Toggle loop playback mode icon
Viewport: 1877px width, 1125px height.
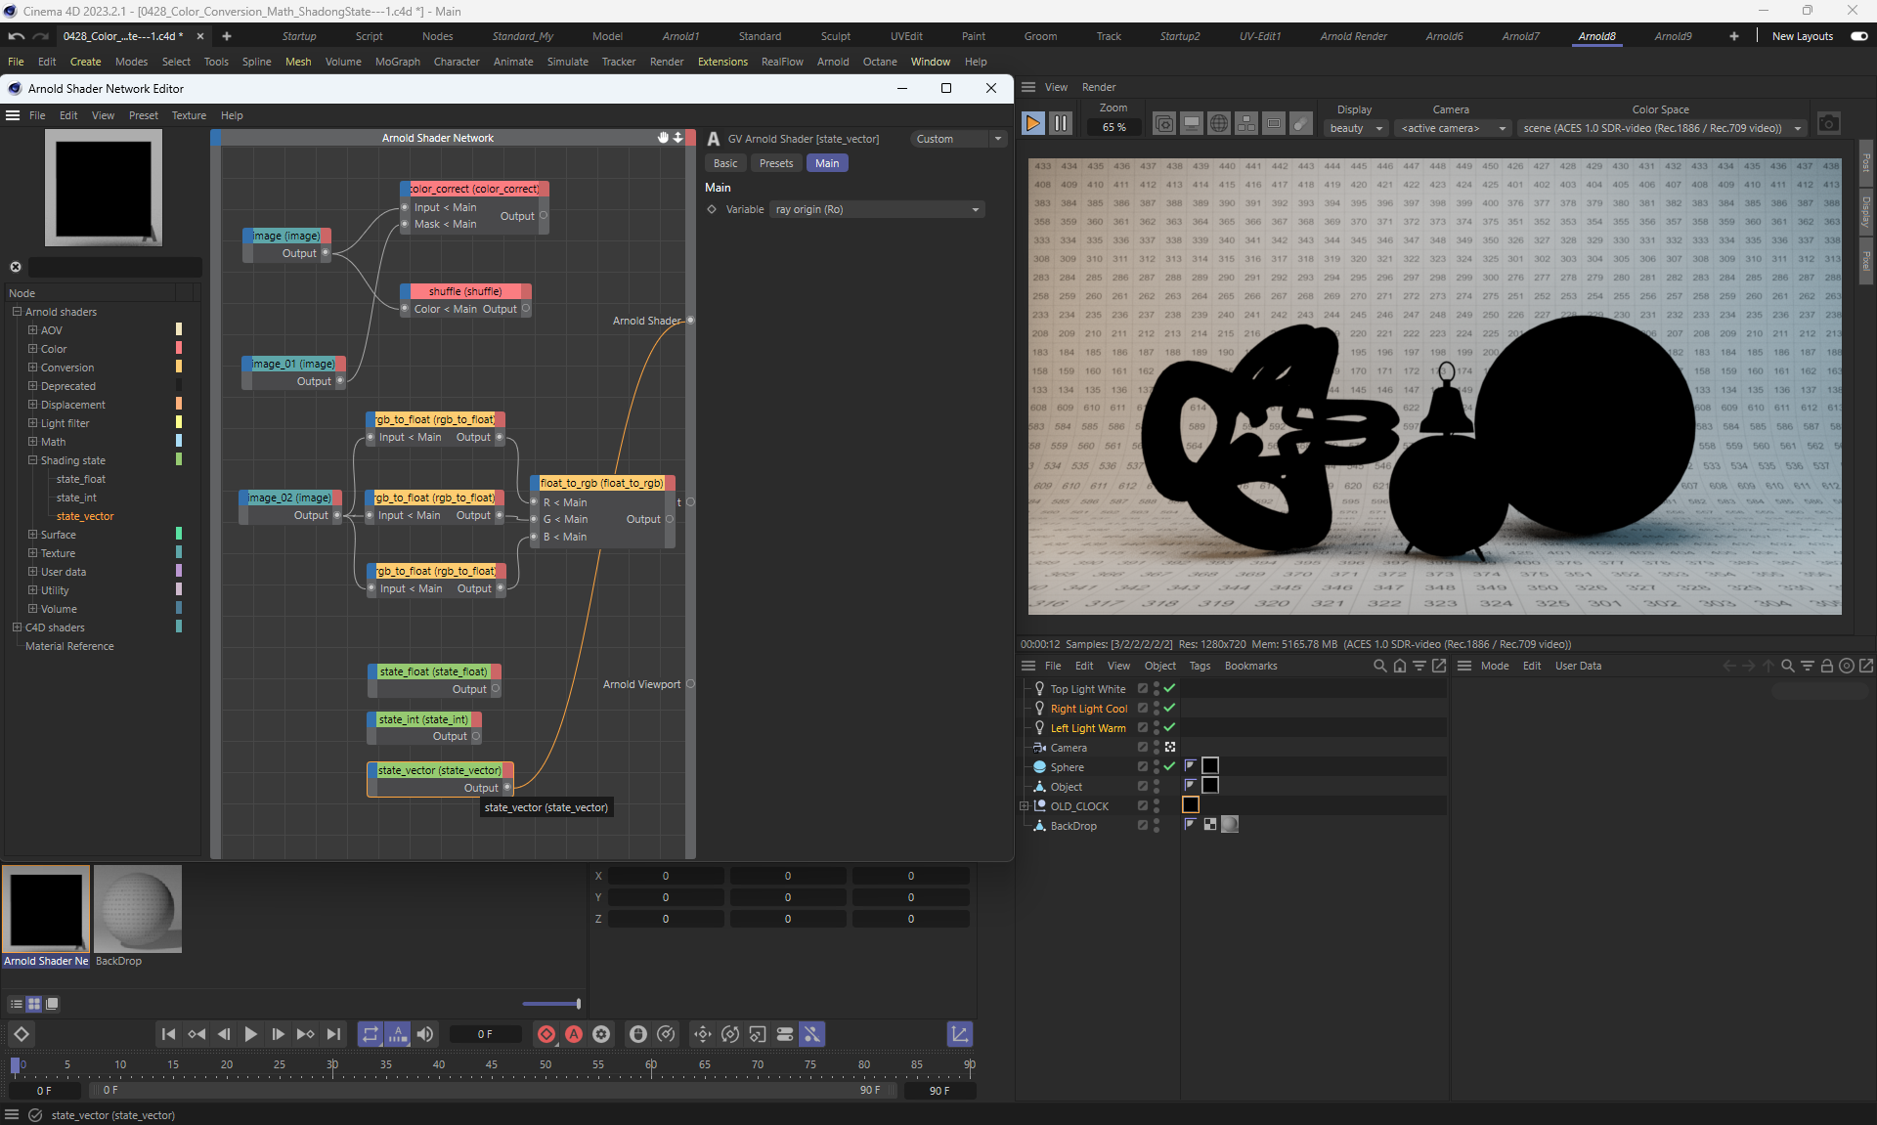[370, 1034]
